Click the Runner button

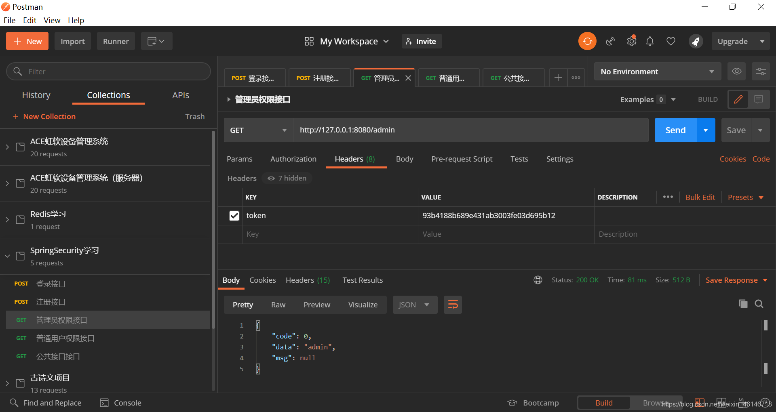tap(116, 41)
